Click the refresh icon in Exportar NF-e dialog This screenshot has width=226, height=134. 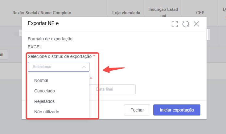pyautogui.click(x=186, y=24)
